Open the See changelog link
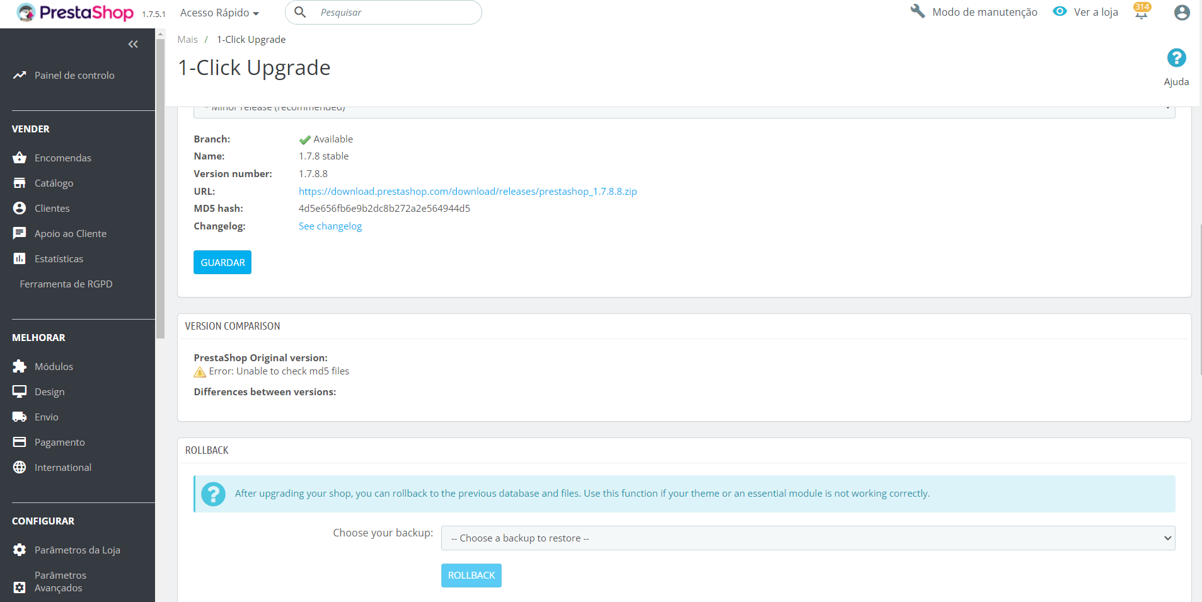The height and width of the screenshot is (602, 1202). 330,226
